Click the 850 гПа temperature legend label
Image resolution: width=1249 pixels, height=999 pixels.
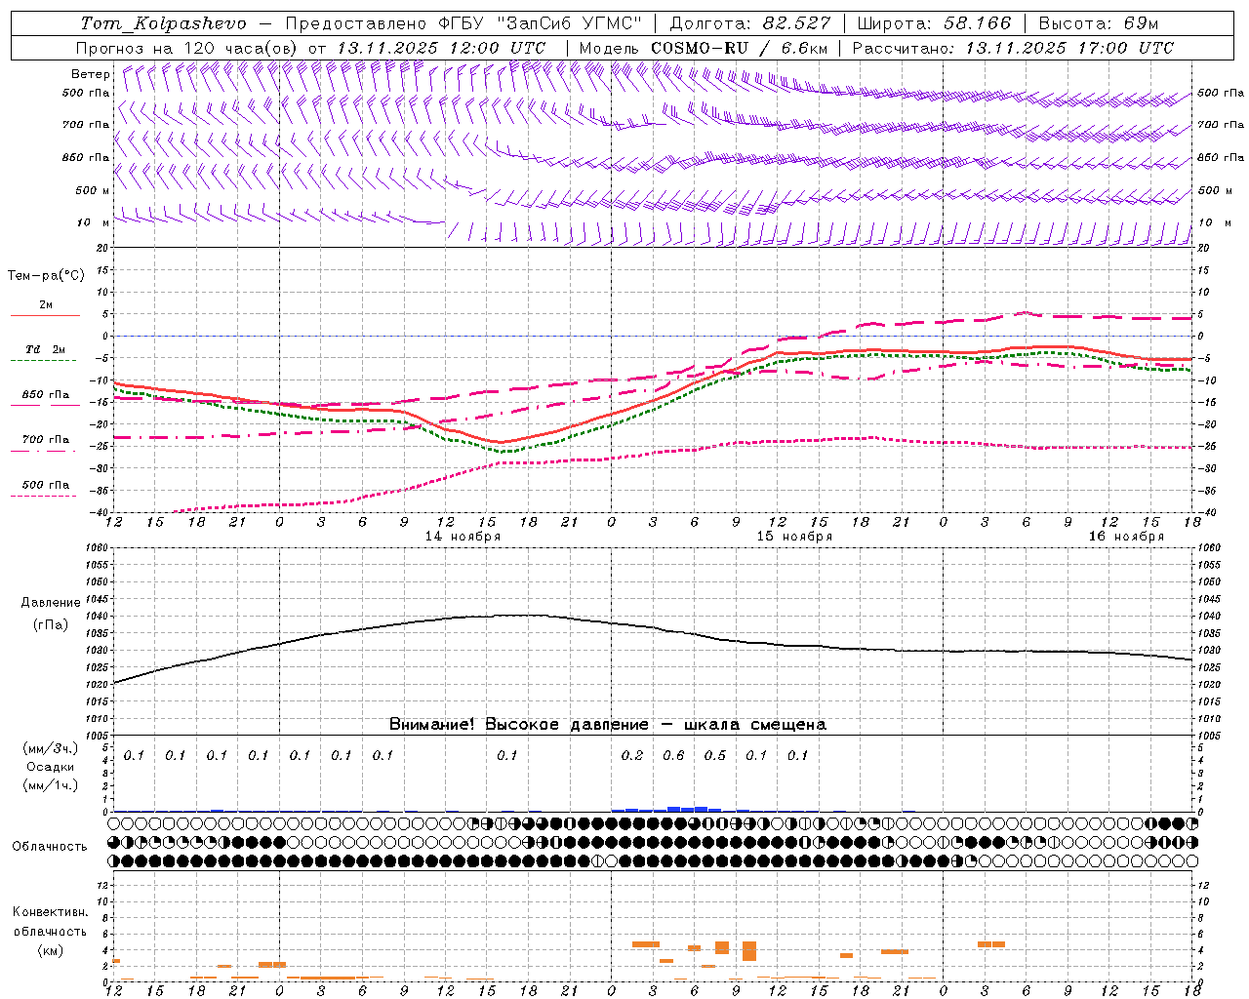[45, 395]
